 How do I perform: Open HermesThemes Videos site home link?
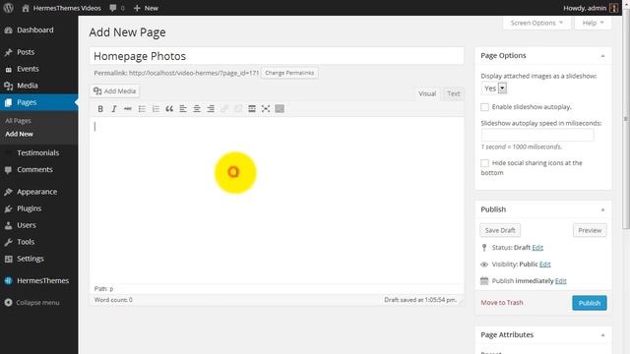[x=61, y=8]
